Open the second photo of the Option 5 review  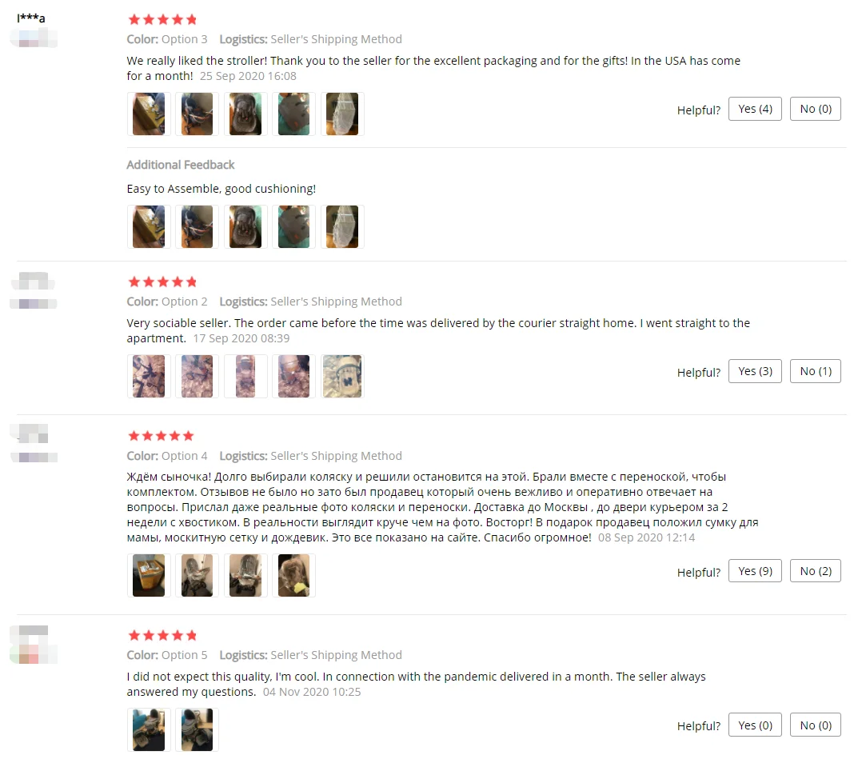tap(197, 729)
